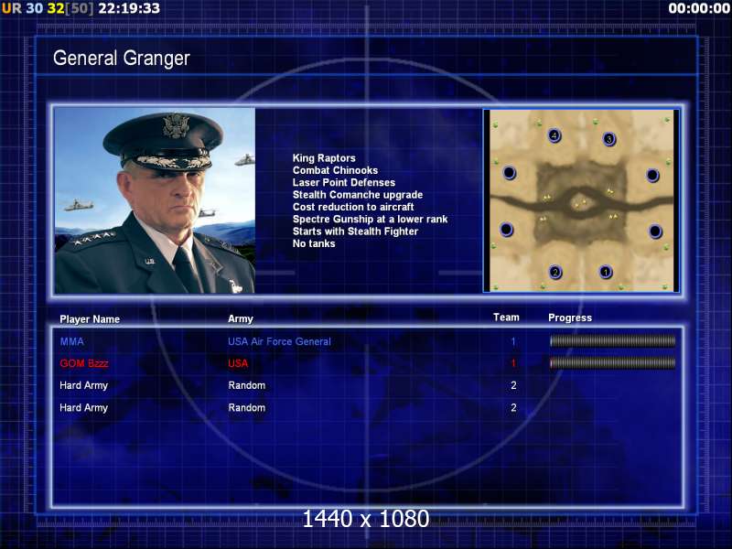
Task: Select the 'Cost reduction to aircraft' line
Action: pyautogui.click(x=353, y=207)
